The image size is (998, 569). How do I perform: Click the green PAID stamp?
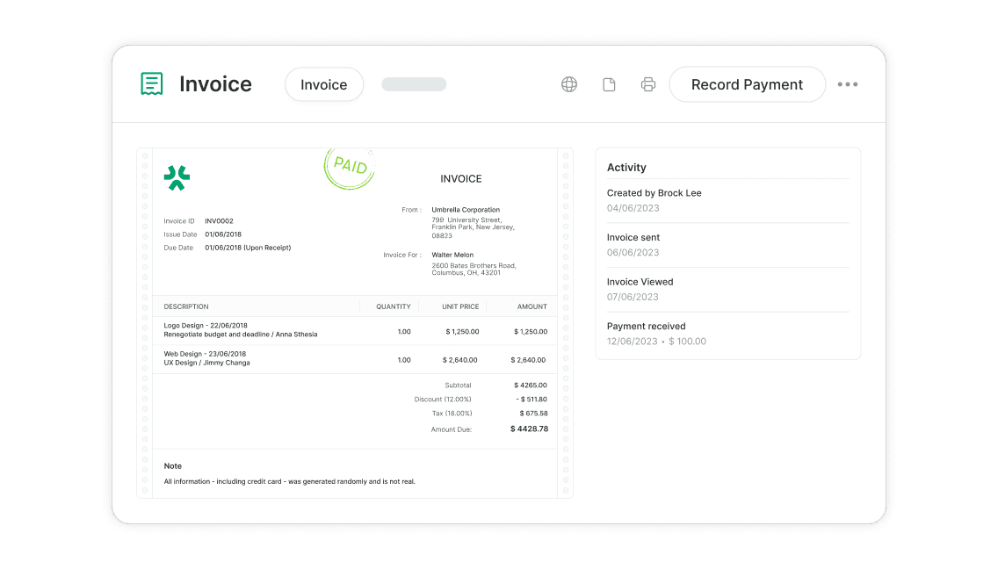coord(350,167)
